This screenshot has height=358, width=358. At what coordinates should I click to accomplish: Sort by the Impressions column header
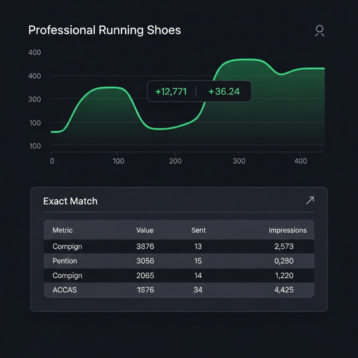coord(288,230)
